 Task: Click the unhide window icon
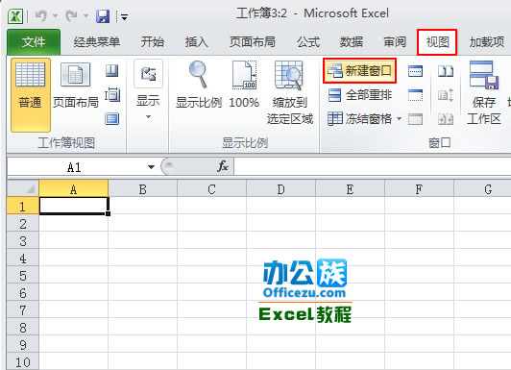pyautogui.click(x=416, y=119)
